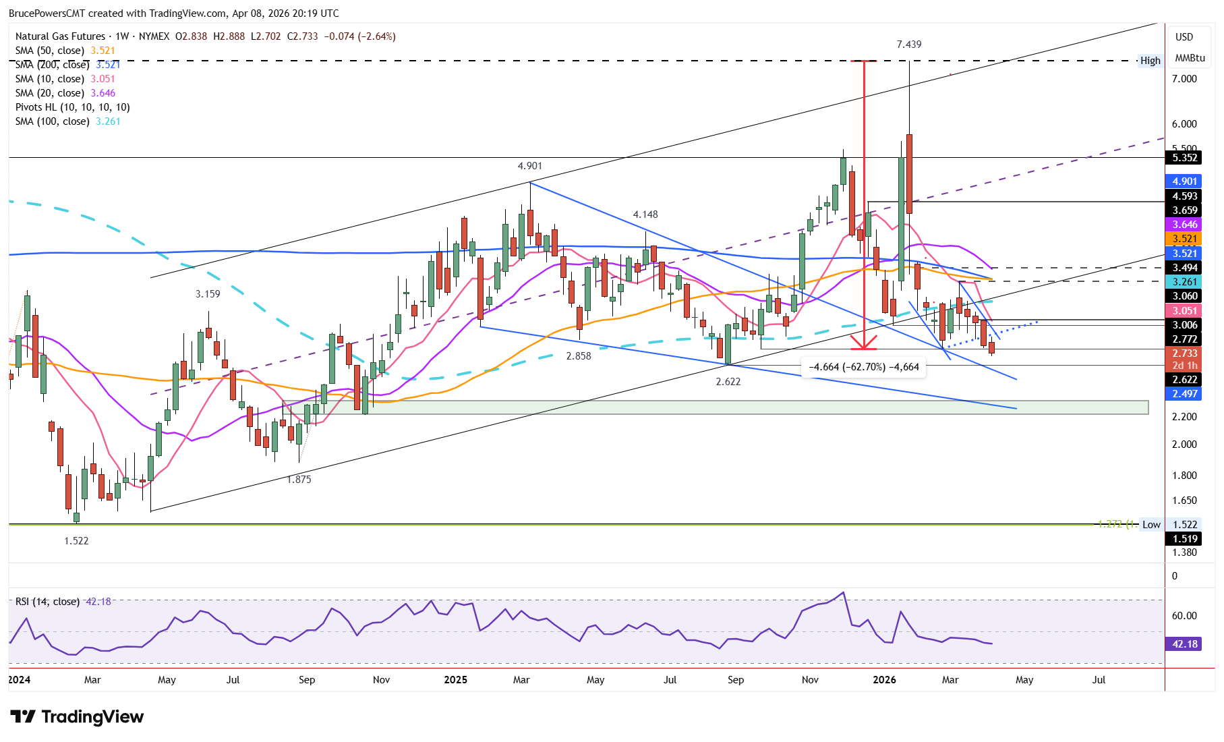
Task: Click the teal 3.261 SMA price tag
Action: 1185,282
